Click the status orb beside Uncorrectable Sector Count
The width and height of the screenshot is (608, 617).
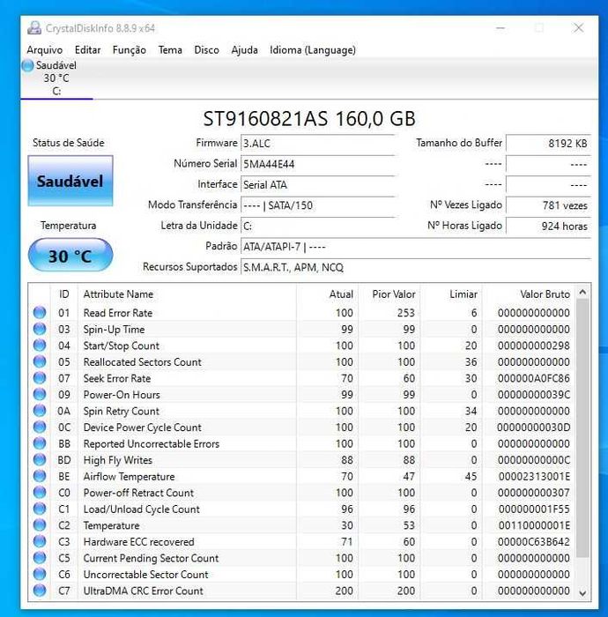(x=40, y=574)
